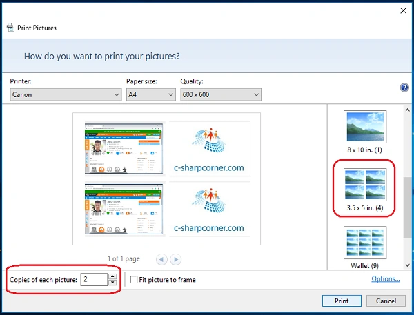Open the Printer dropdown showing Canon
414x315 pixels.
tap(66, 94)
